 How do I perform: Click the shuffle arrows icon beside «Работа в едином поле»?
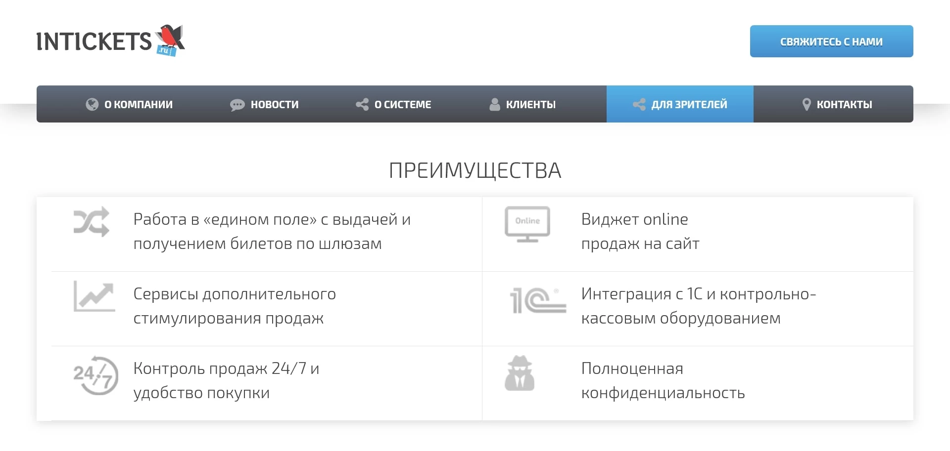click(x=92, y=222)
